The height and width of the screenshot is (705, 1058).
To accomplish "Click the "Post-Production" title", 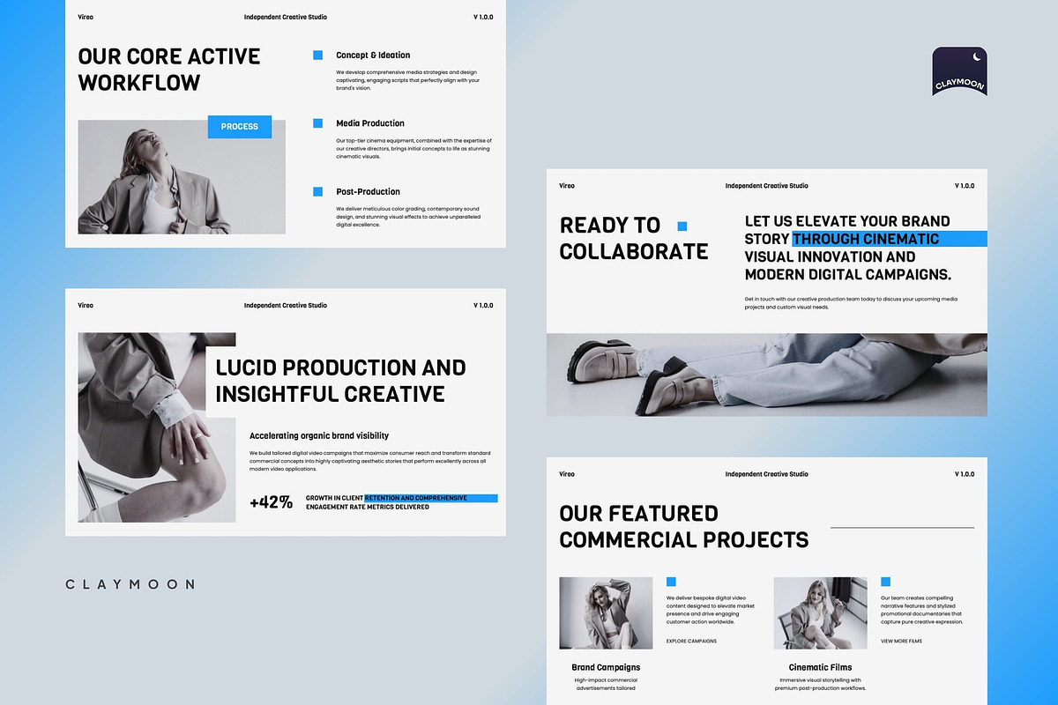I will [368, 191].
